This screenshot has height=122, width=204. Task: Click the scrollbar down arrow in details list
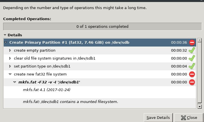pos(199,106)
